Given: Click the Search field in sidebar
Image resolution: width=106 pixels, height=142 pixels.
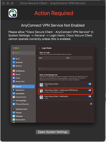Looking at the screenshot, I should (x=23, y=53).
